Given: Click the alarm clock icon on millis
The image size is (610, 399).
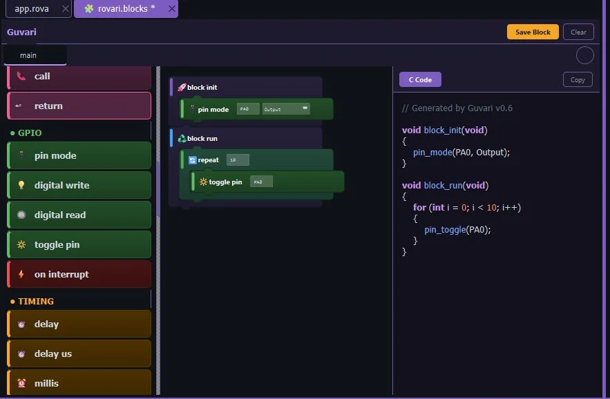Looking at the screenshot, I should coord(21,383).
